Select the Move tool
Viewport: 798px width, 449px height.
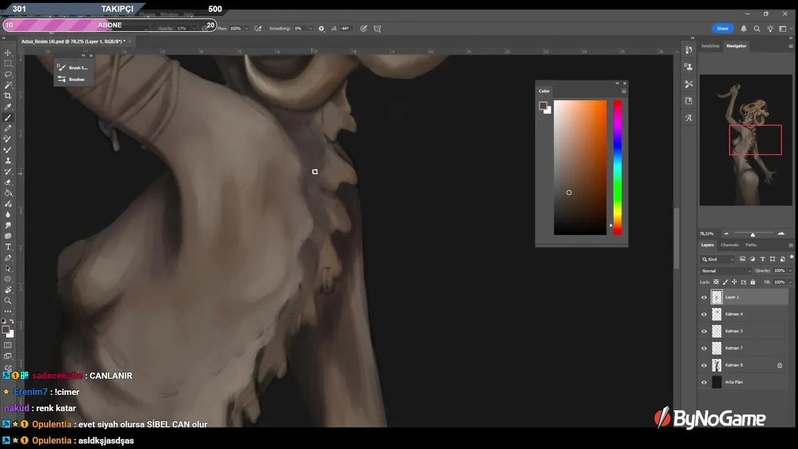click(8, 53)
